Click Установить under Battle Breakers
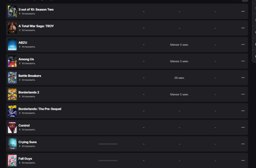Screen dimensions: 256x168 click(28, 80)
